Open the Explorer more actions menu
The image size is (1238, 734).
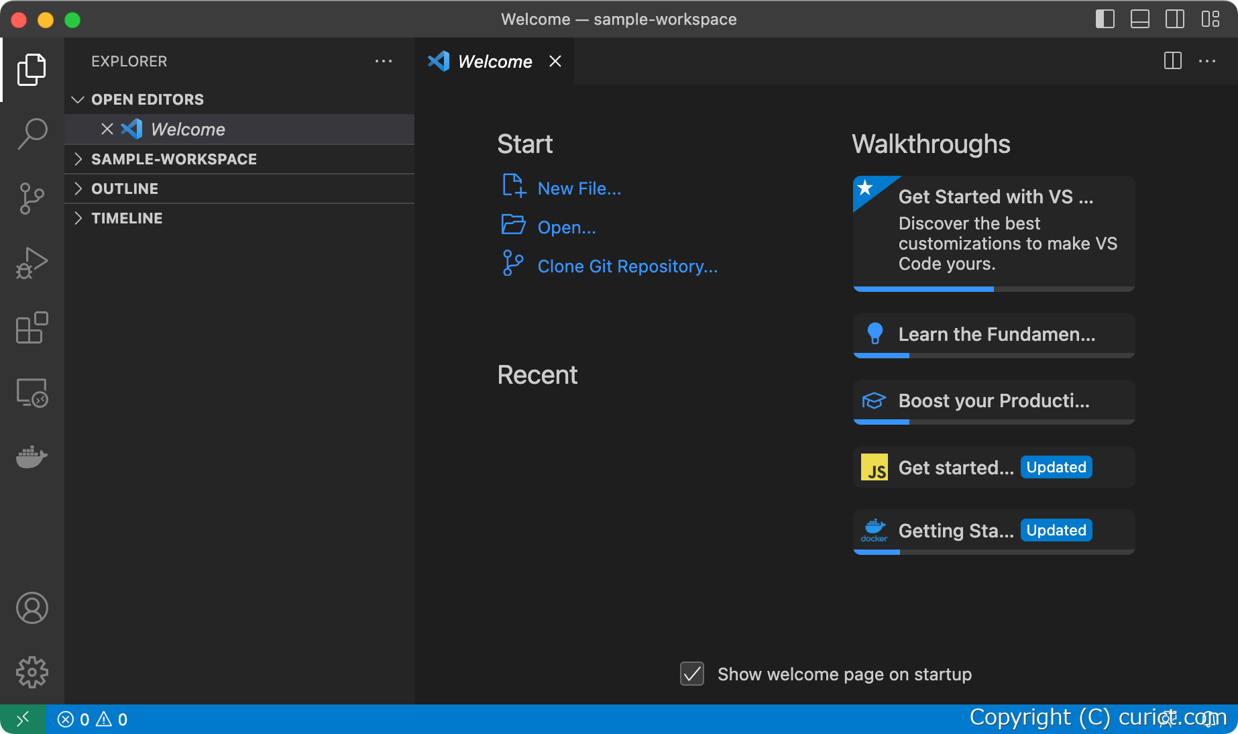point(384,61)
